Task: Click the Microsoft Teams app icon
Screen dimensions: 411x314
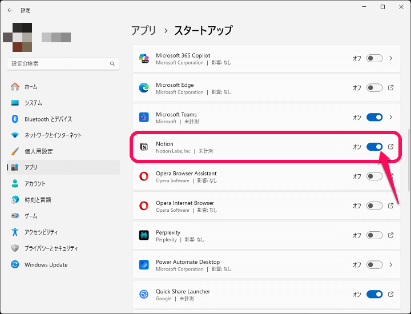Action: tap(144, 117)
